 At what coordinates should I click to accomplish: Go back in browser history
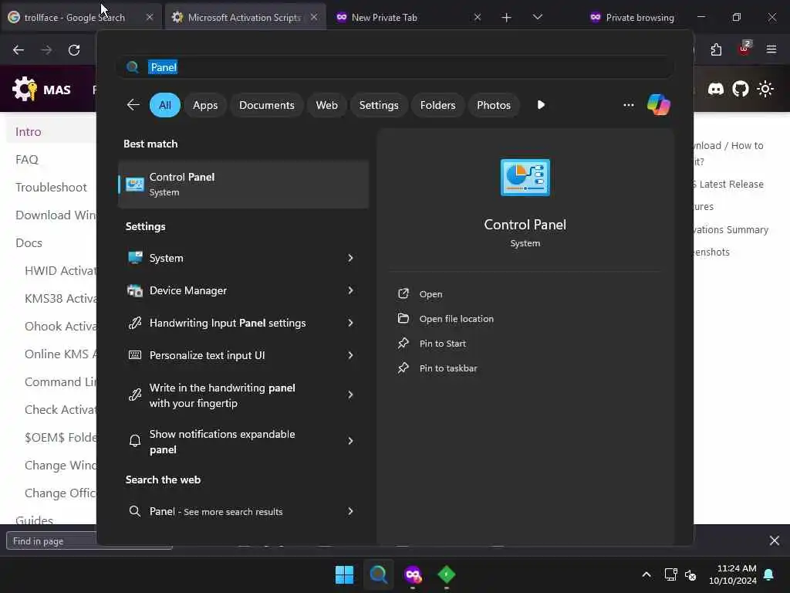(19, 50)
